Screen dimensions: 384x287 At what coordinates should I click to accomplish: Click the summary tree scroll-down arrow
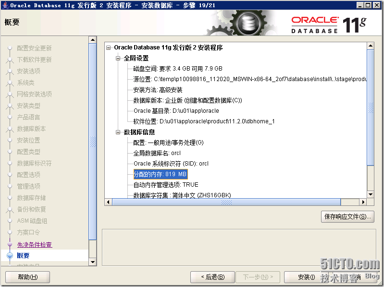click(x=371, y=194)
